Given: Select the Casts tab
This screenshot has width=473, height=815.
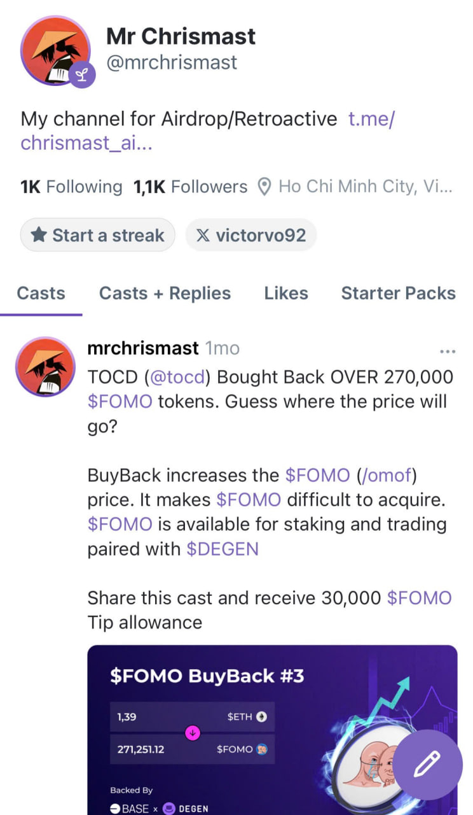Looking at the screenshot, I should click(41, 293).
